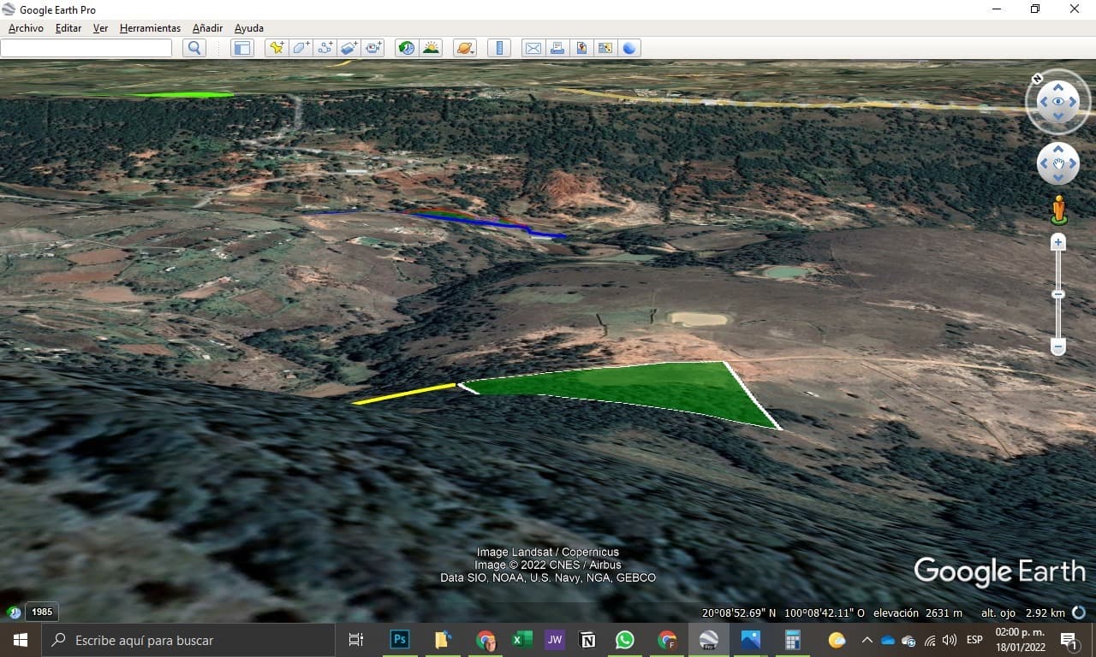Screen dimensions: 1096x657
Task: Click move-down arrow on hand joystick
Action: pos(1058,178)
